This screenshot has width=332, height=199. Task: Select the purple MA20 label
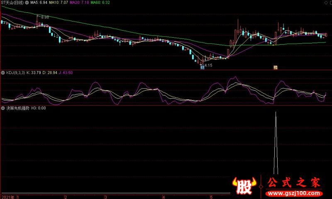pos(79,2)
